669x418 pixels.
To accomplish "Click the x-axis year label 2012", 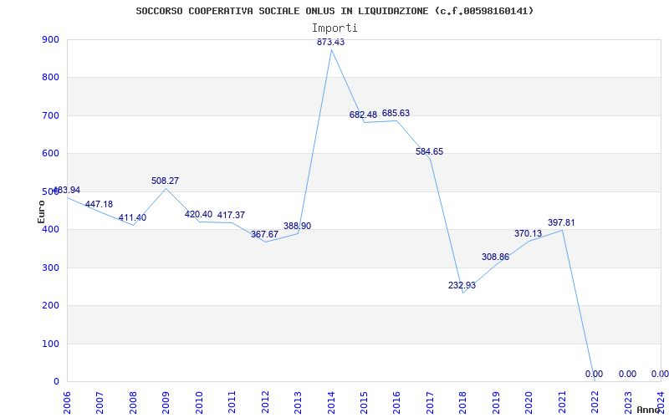I will tap(265, 402).
